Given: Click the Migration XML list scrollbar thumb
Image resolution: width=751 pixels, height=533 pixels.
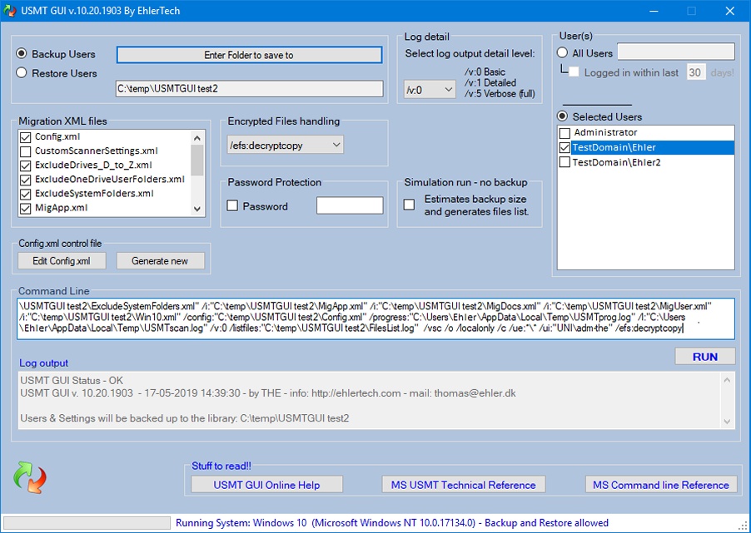Looking at the screenshot, I should click(197, 160).
